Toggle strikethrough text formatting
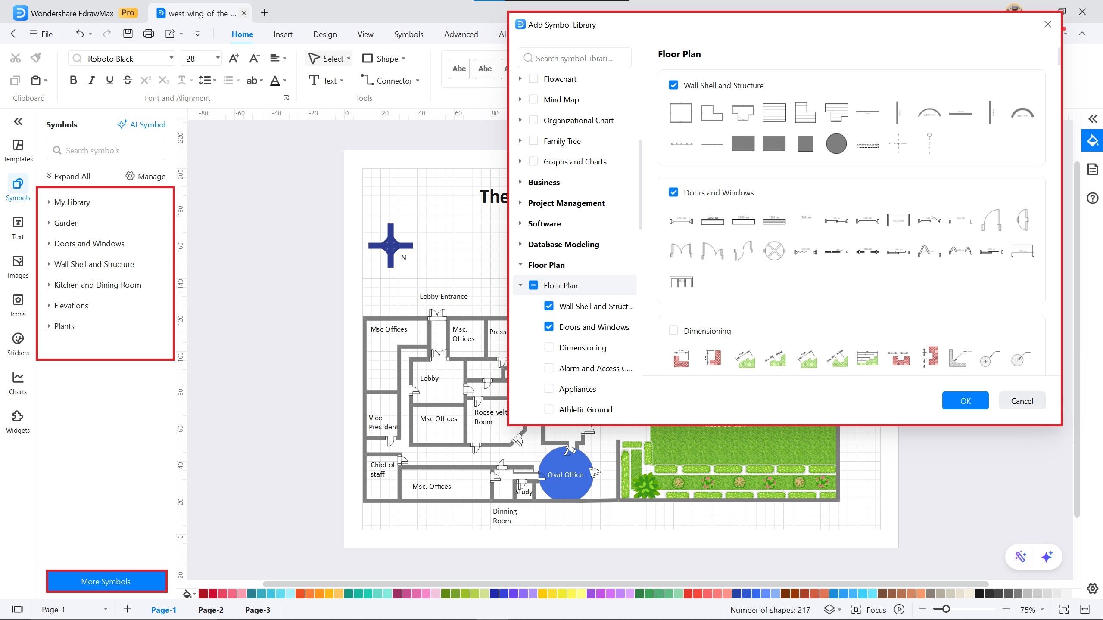1103x620 pixels. 128,80
